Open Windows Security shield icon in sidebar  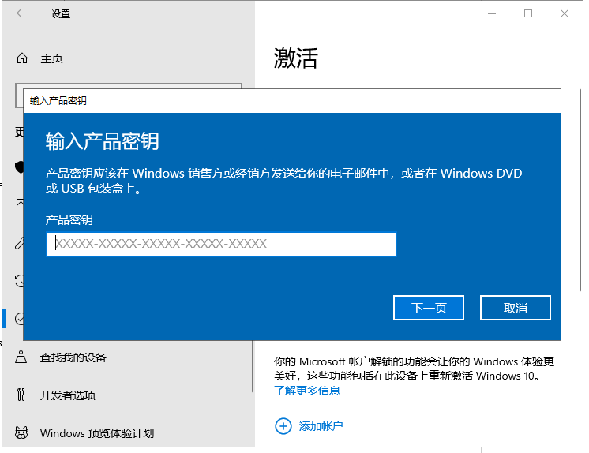coord(20,167)
